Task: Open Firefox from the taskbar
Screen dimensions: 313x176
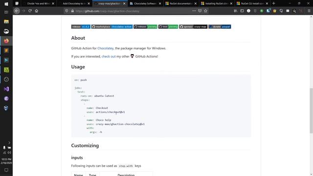Action: click(6, 41)
